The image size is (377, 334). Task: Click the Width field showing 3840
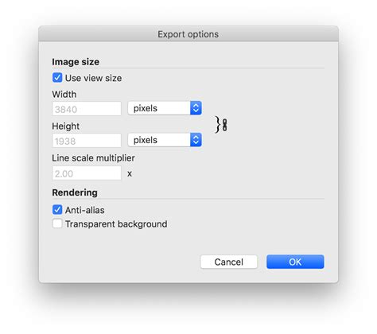(x=87, y=109)
